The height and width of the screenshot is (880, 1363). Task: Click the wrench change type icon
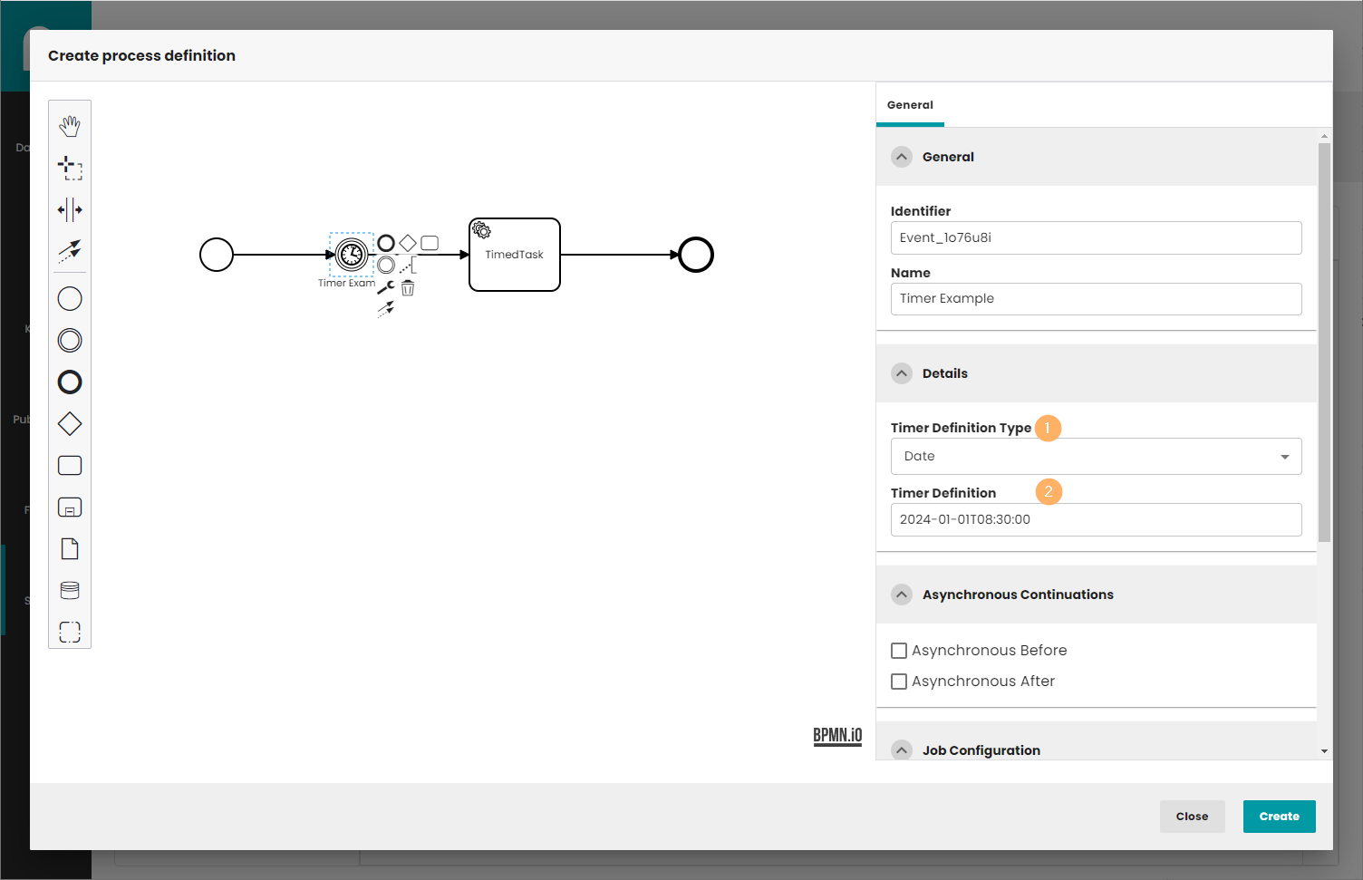tap(386, 288)
